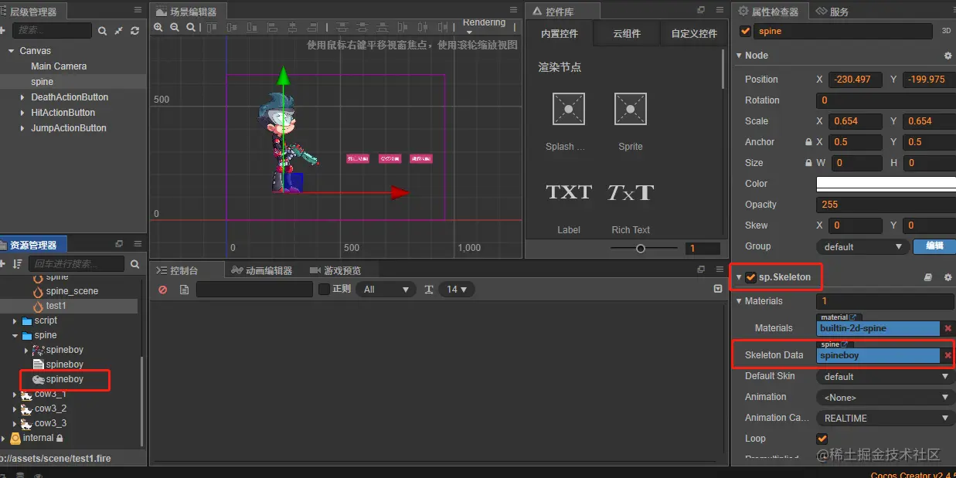This screenshot has height=478, width=956.
Task: Collapse console panel with arrow icon
Action: click(x=718, y=289)
